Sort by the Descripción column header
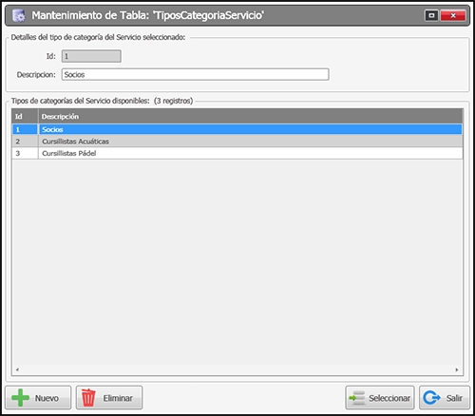Viewport: 475px width, 416px height. coord(251,116)
